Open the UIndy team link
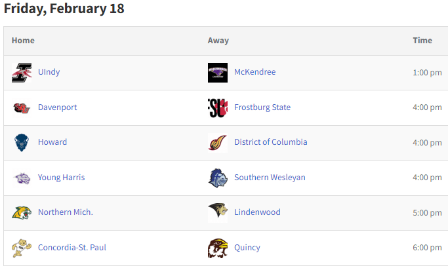Image resolution: width=448 pixels, height=268 pixels. [49, 72]
